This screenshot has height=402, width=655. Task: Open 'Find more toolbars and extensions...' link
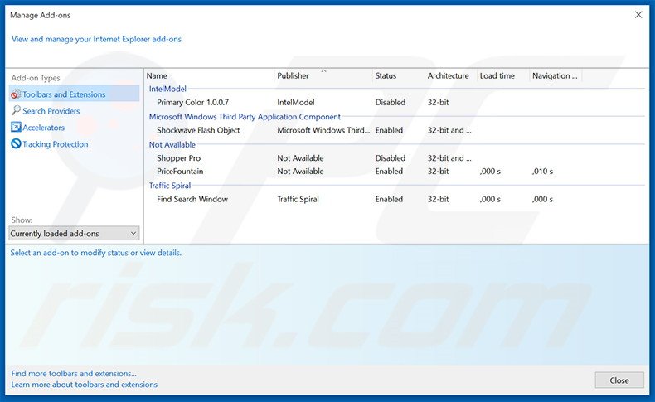74,374
